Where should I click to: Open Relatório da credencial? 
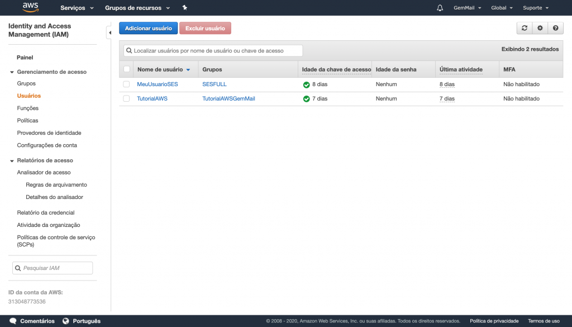tap(46, 212)
